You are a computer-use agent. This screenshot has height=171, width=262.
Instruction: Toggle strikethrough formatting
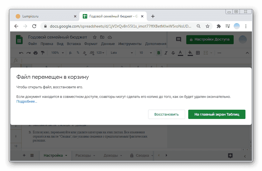173,53
